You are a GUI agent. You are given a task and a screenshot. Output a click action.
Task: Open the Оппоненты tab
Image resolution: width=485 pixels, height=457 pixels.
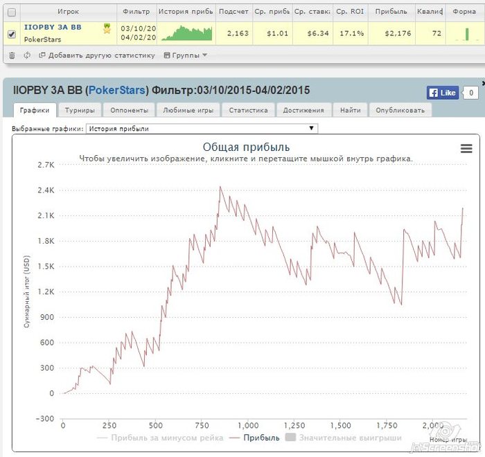tap(129, 110)
